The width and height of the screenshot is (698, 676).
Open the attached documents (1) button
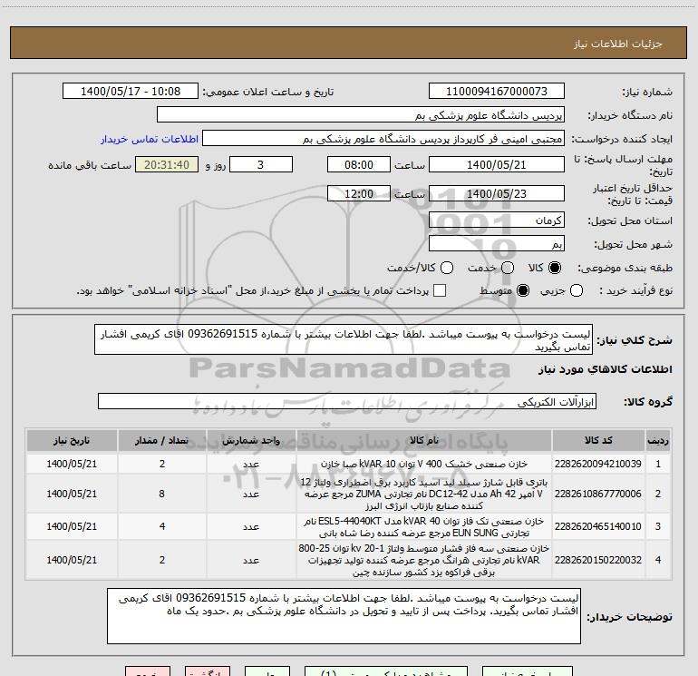click(x=386, y=671)
